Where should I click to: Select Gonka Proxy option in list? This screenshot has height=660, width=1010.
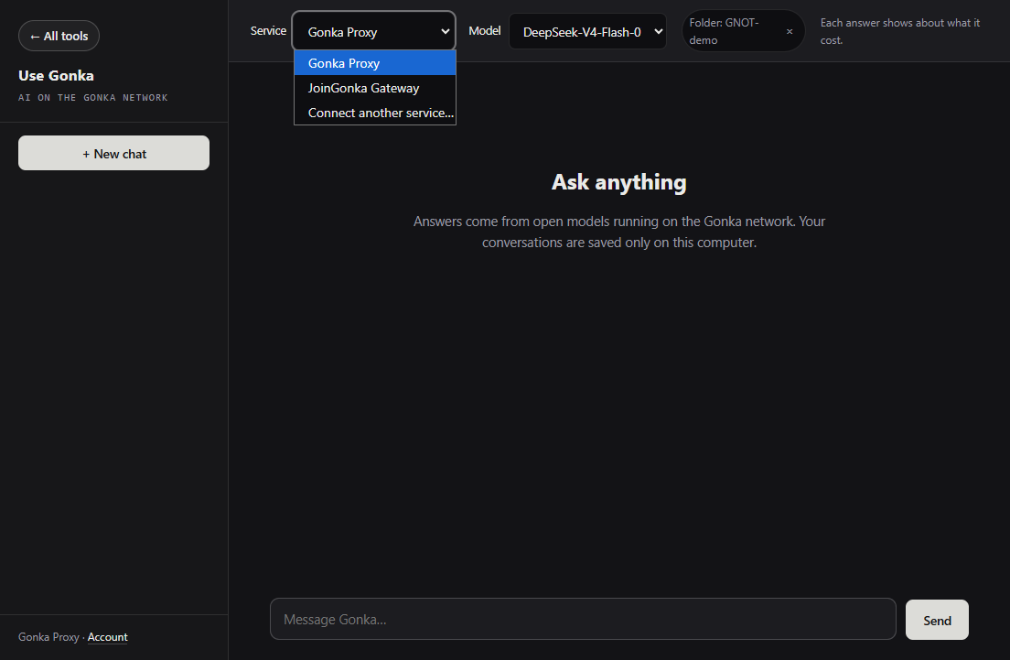click(x=375, y=63)
